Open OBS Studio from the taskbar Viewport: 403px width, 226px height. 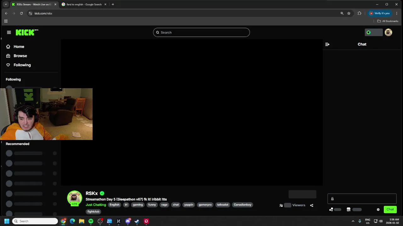[x=100, y=221]
